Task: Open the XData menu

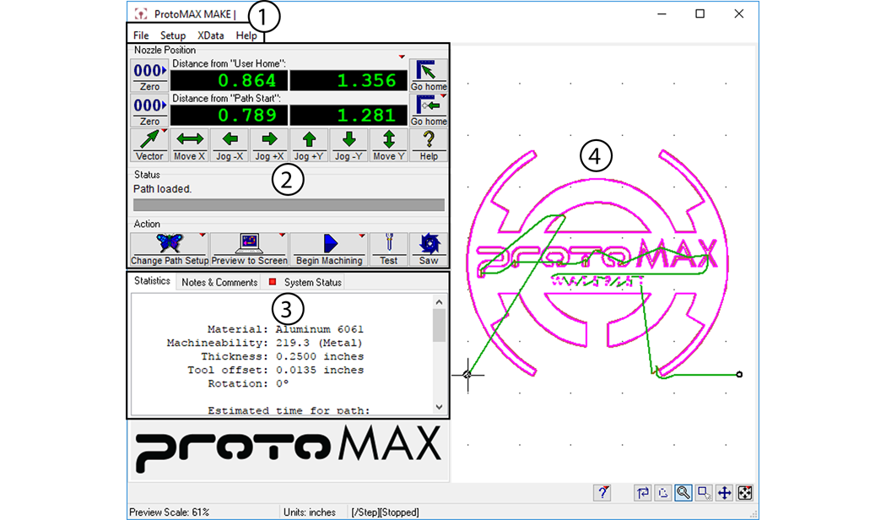Action: pos(209,35)
